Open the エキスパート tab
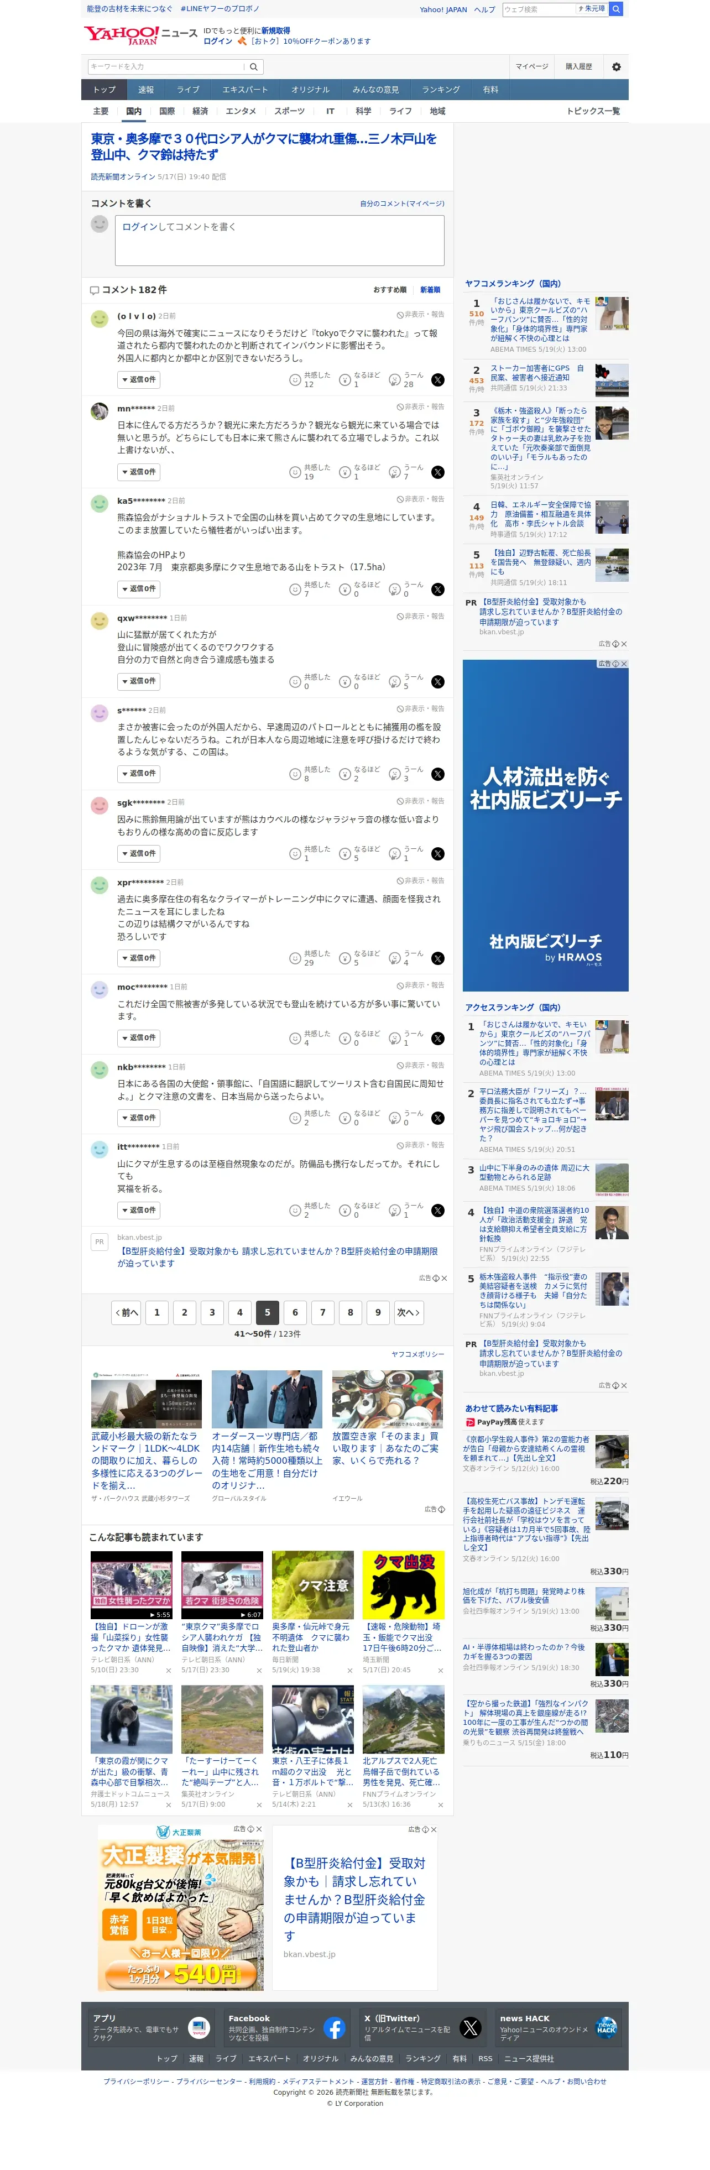710x2170 pixels. coord(245,90)
